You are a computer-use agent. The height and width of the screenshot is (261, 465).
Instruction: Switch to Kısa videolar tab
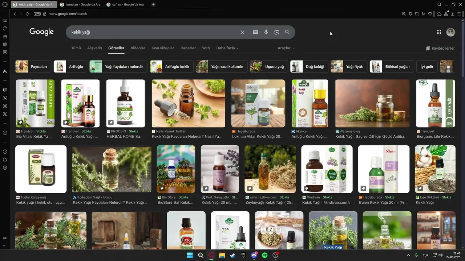163,48
